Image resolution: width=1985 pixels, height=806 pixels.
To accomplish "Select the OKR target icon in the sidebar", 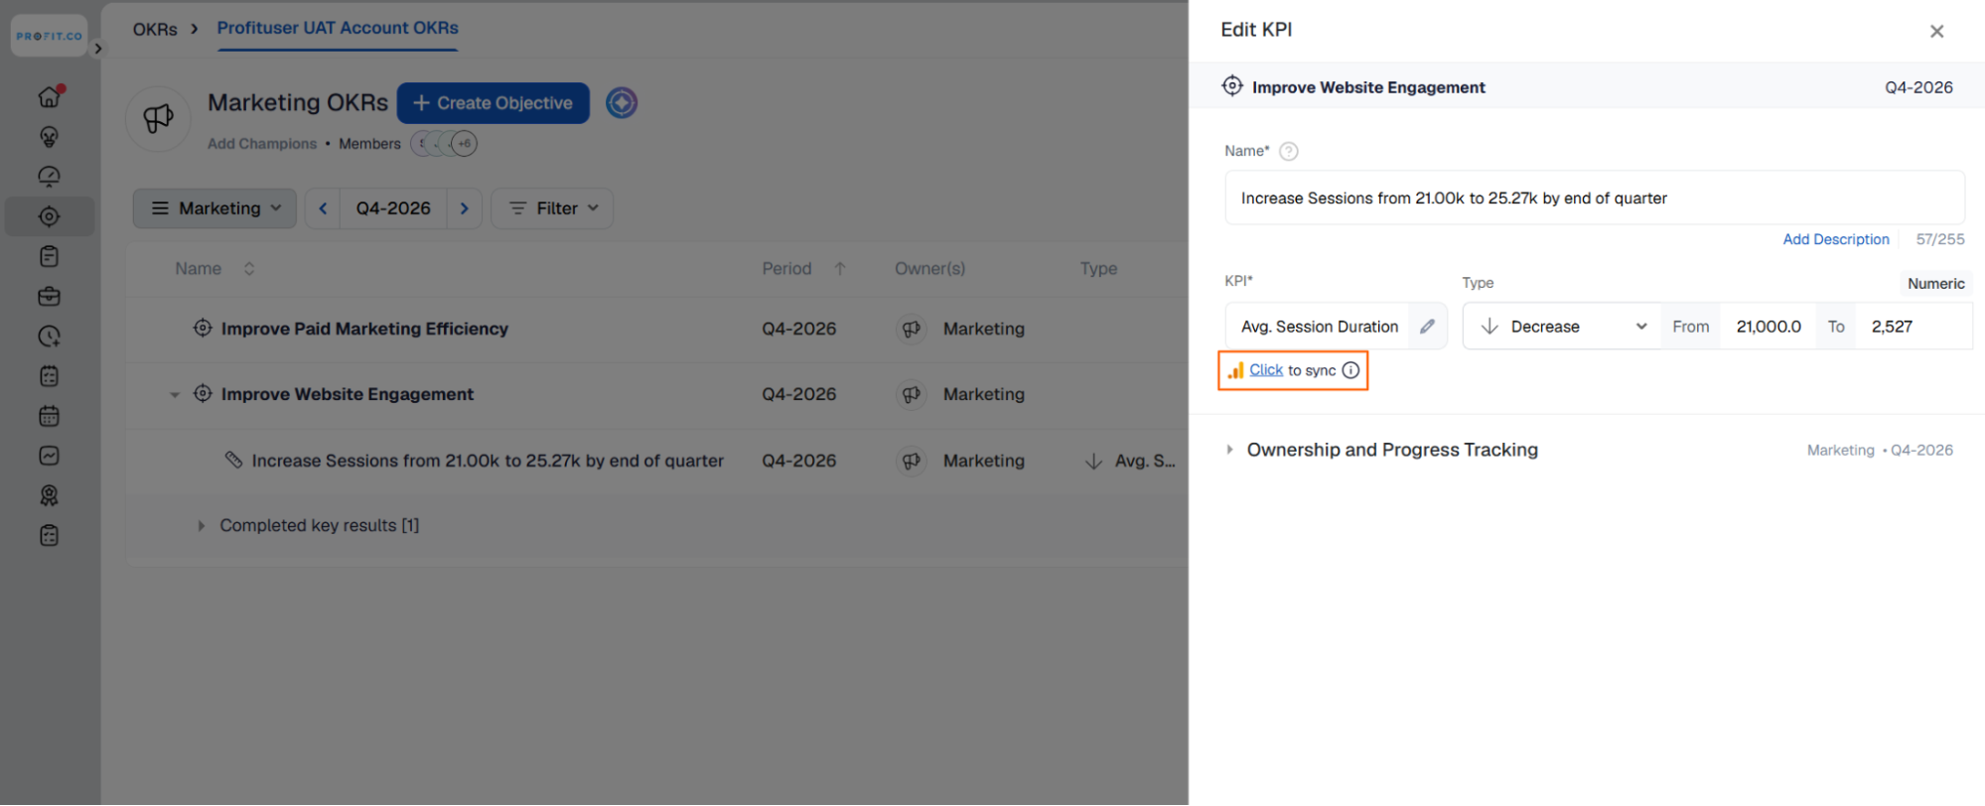I will (x=49, y=216).
